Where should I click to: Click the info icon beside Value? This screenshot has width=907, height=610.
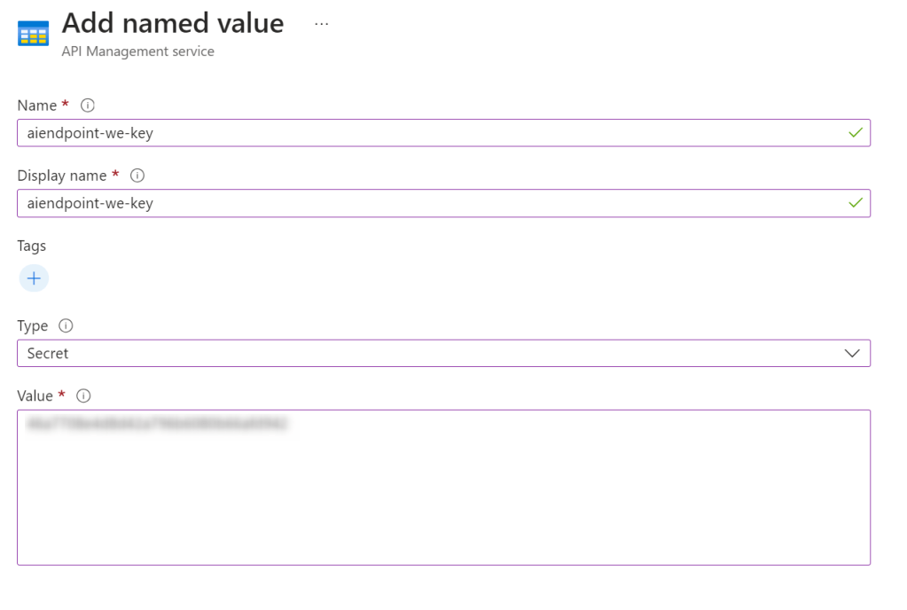click(x=84, y=395)
